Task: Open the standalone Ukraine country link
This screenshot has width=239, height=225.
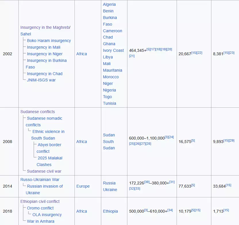Action: coord(110,190)
